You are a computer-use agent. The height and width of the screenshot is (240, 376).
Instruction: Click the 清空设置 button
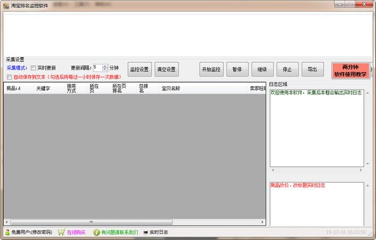click(x=167, y=70)
